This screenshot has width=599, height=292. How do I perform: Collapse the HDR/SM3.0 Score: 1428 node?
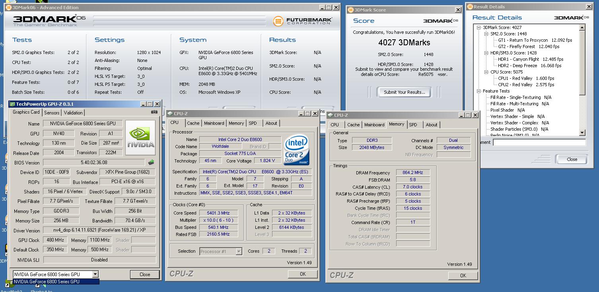pos(486,53)
